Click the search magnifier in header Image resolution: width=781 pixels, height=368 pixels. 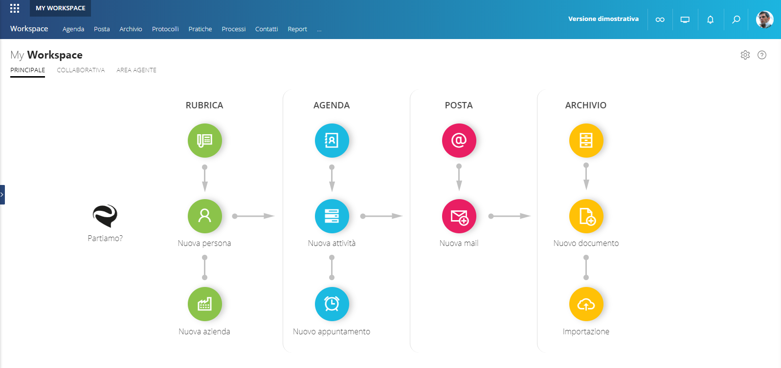tap(736, 20)
